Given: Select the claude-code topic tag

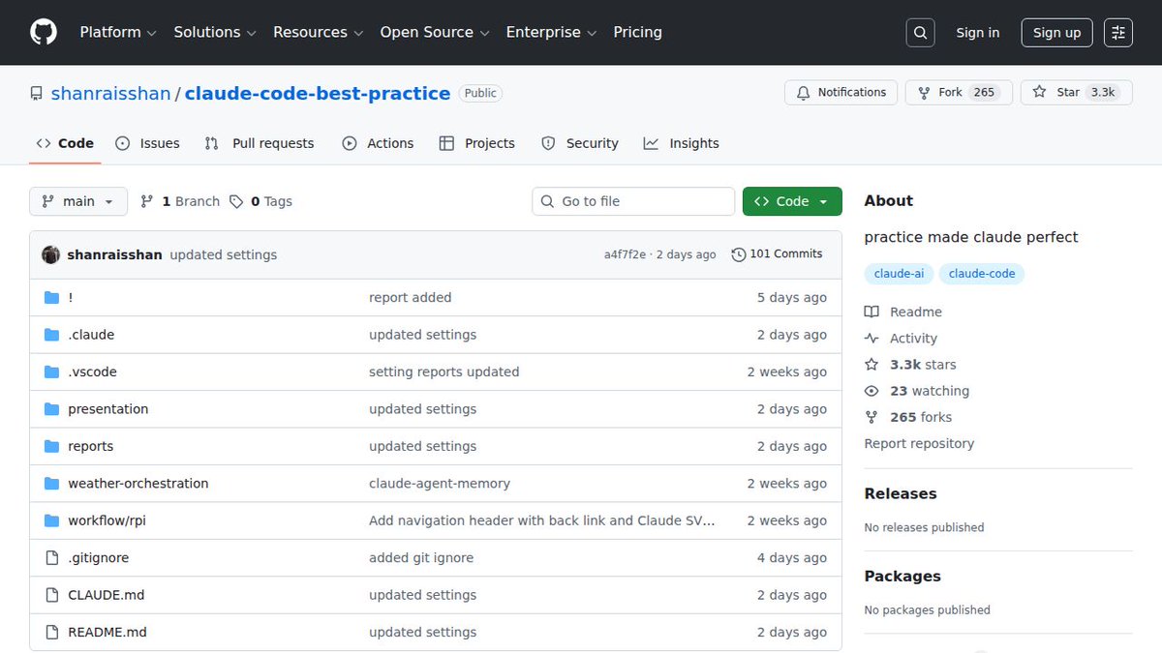Looking at the screenshot, I should pos(982,274).
